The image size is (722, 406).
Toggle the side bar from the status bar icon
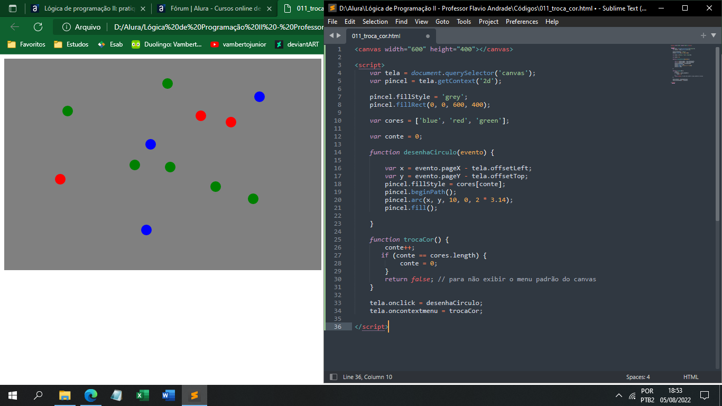tap(334, 377)
